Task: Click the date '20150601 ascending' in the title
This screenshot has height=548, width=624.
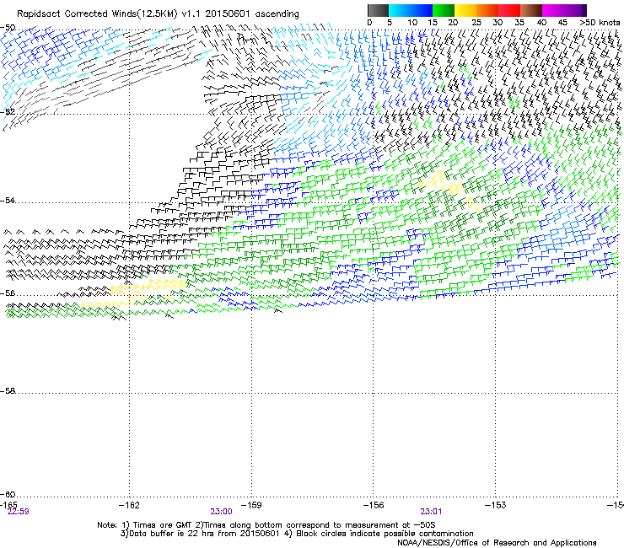Action: pos(252,14)
